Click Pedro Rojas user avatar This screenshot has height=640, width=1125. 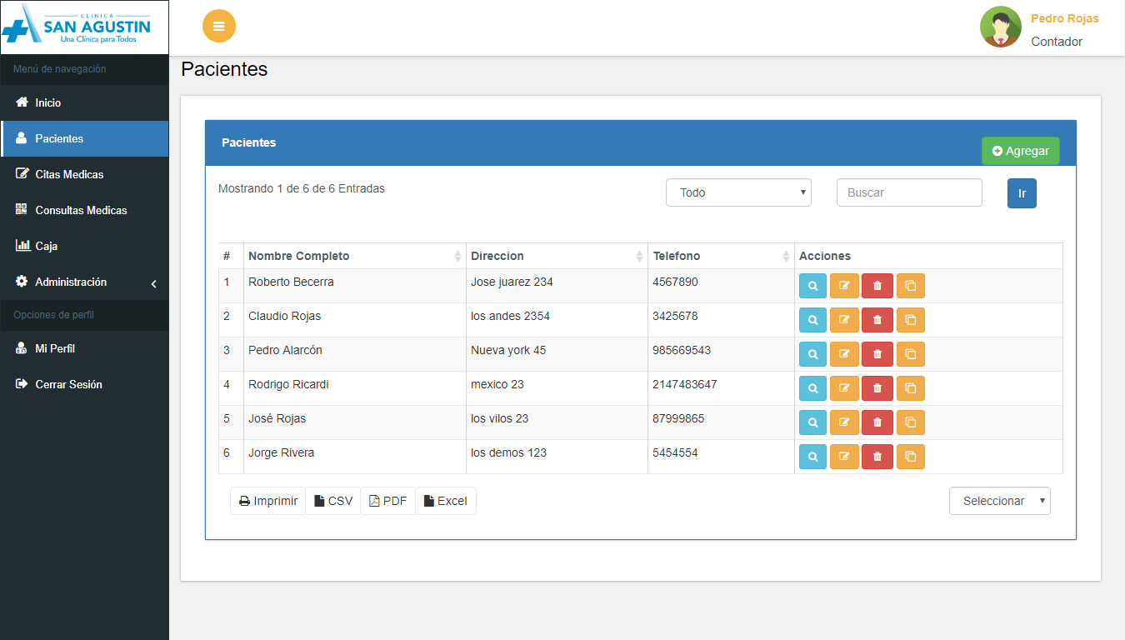click(x=1000, y=27)
